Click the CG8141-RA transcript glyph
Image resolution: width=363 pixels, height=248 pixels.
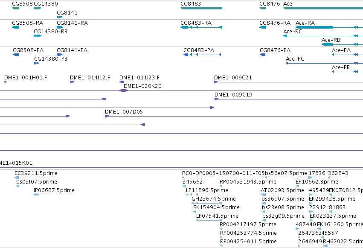(60, 27)
